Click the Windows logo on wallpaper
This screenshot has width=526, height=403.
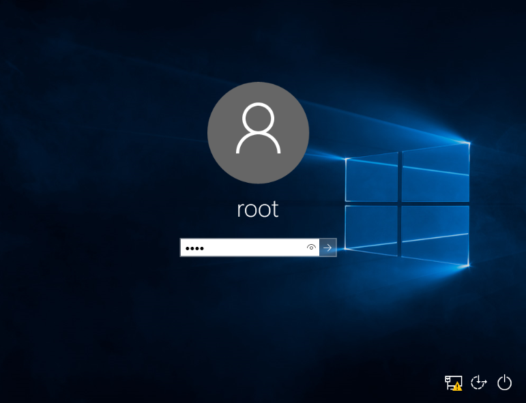pos(407,204)
